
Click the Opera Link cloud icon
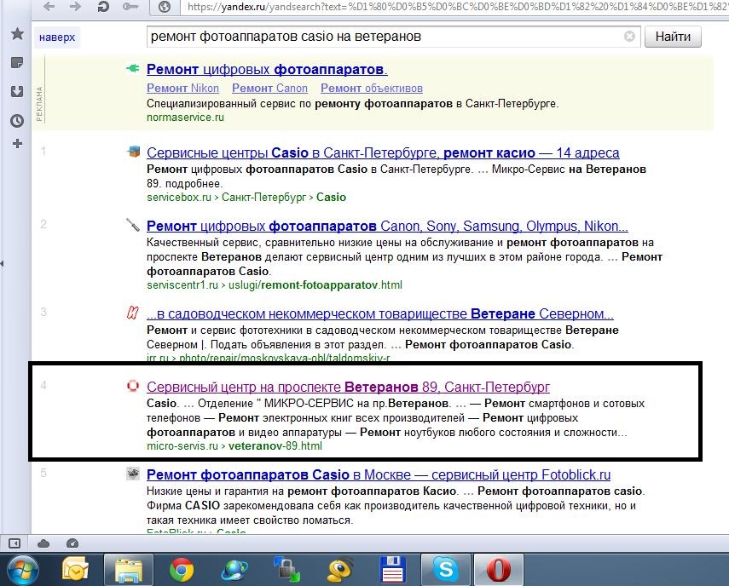click(43, 543)
